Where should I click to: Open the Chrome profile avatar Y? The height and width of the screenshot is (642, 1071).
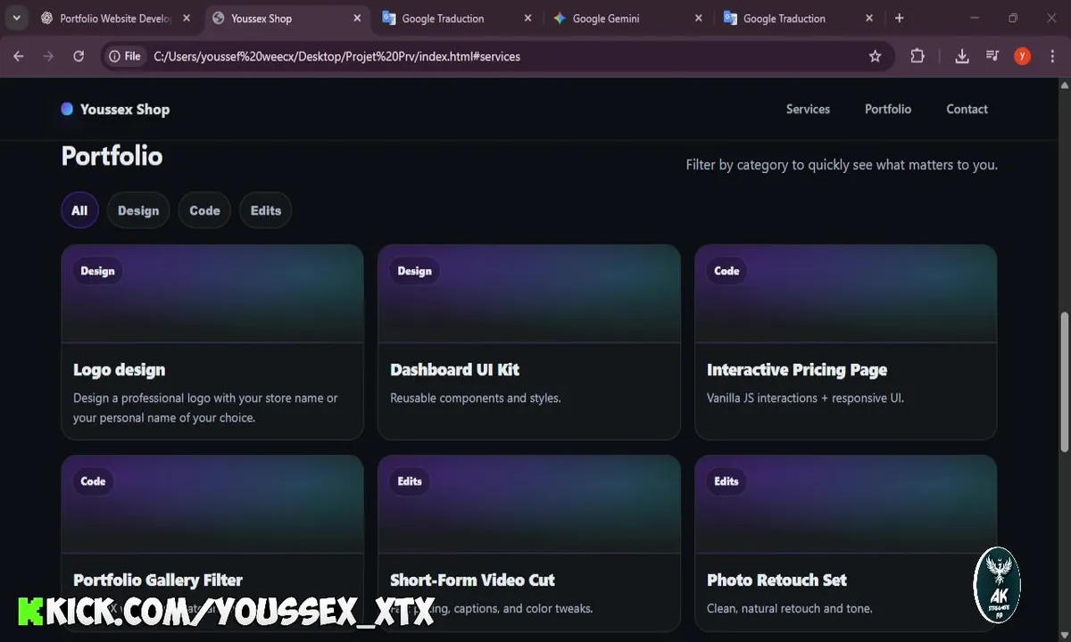[x=1023, y=56]
